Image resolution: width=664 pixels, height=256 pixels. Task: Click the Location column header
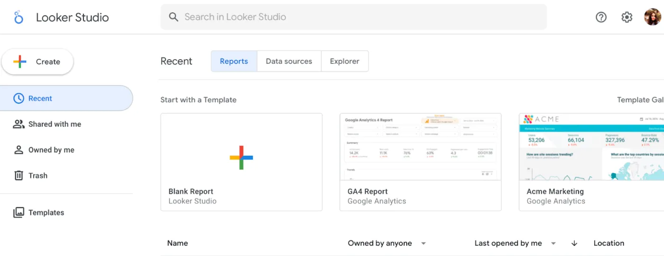tap(609, 243)
